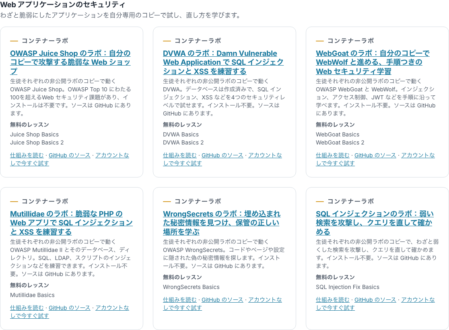Select the lesson text DVWA Basics 2
Viewport: 449px width, 330px height.
click(183, 142)
